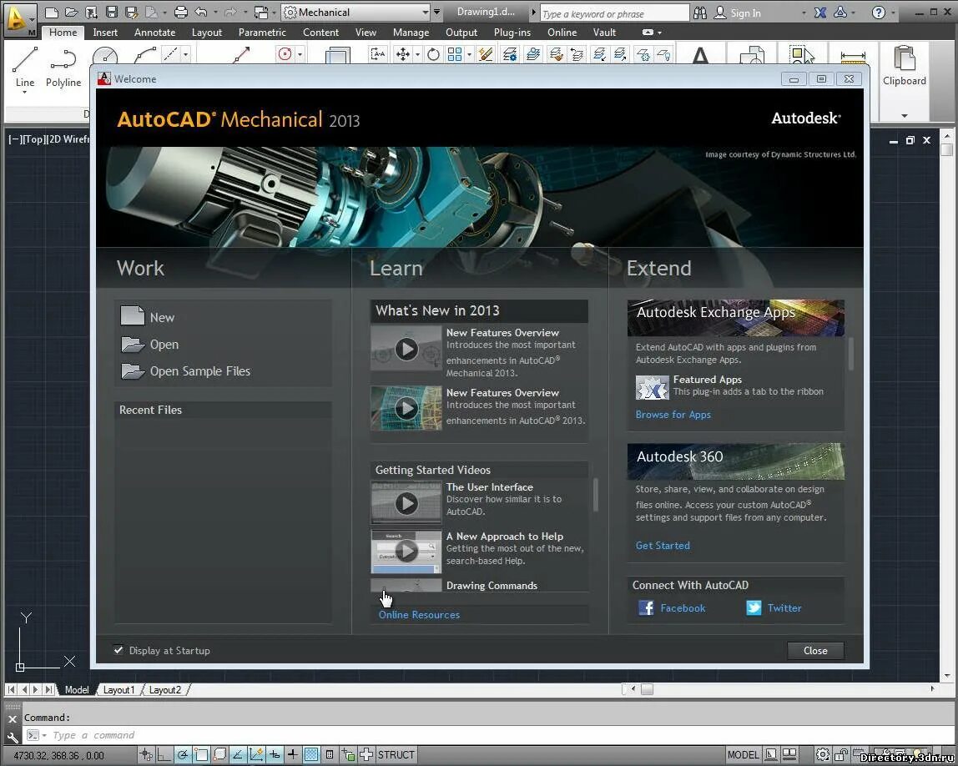Toggle Object Snap in status bar

201,755
